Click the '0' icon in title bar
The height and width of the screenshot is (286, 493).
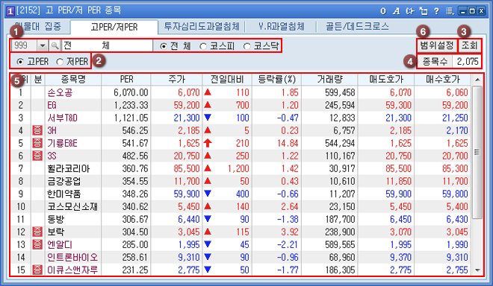click(x=383, y=11)
